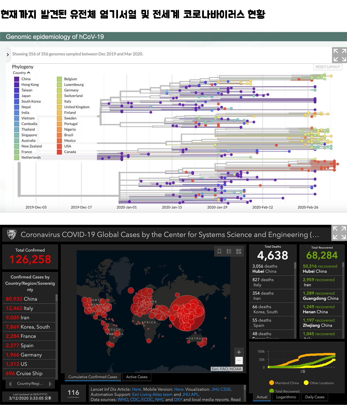Viewport: 347px width, 405px height.
Task: Select 2,959 recovered Iran entry
Action: pyautogui.click(x=321, y=282)
